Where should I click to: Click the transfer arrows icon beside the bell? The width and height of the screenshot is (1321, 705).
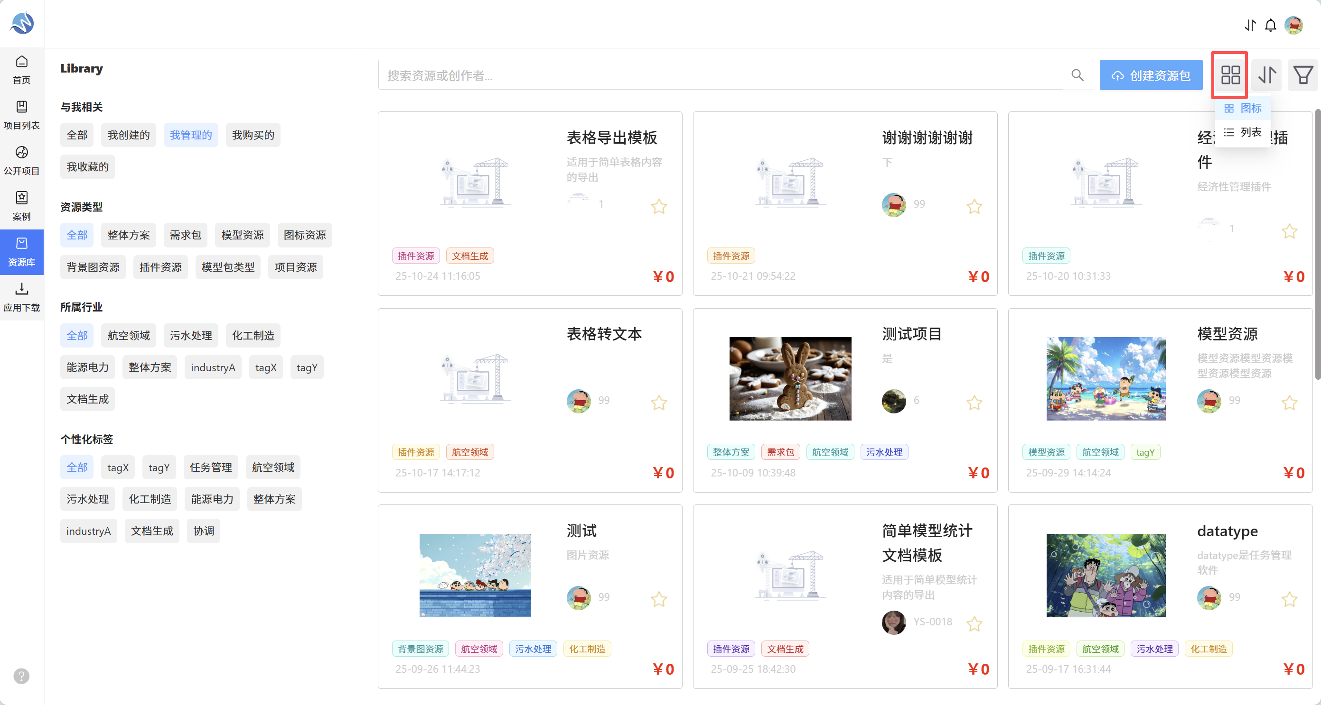[1250, 25]
